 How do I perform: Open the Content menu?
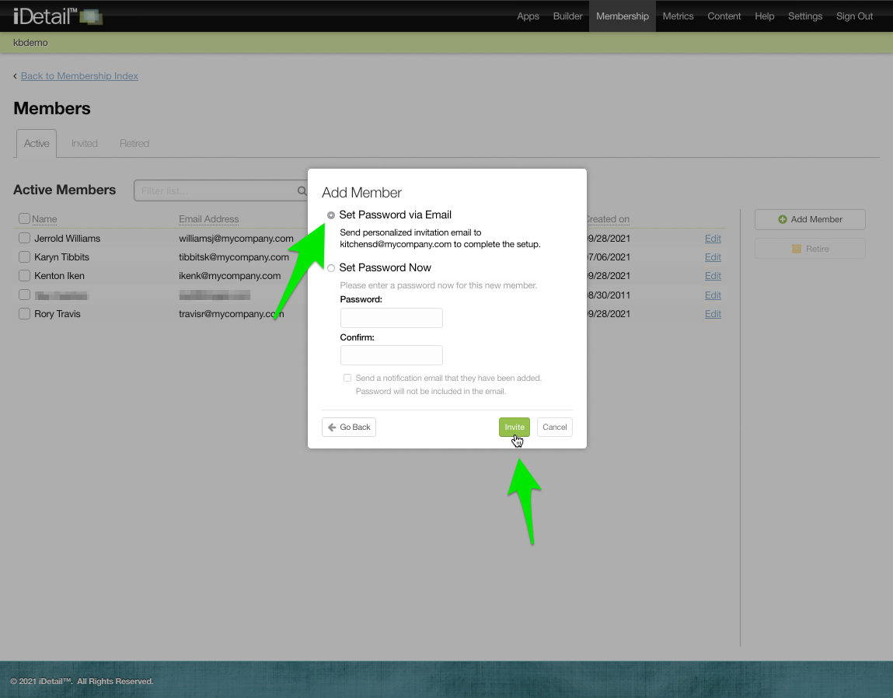click(724, 16)
